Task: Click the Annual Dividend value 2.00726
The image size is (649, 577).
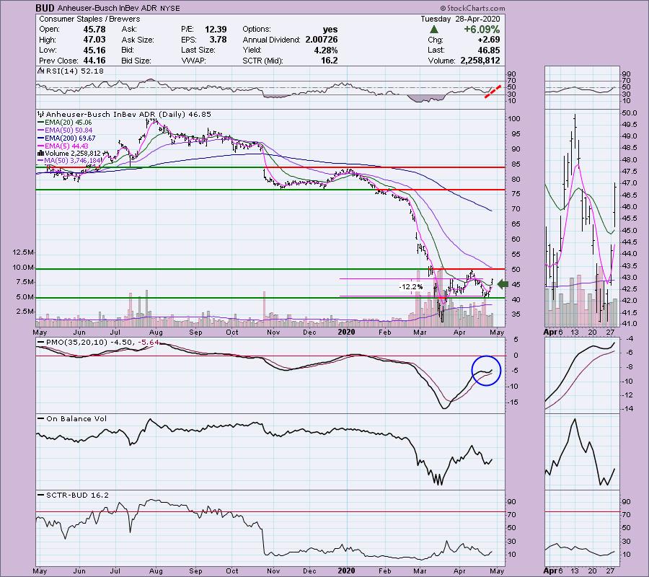Action: (x=322, y=40)
